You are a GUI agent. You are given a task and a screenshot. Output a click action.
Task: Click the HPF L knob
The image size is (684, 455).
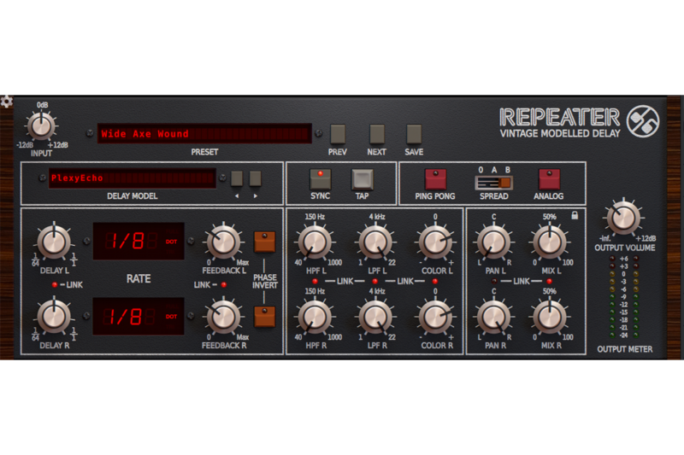315,242
